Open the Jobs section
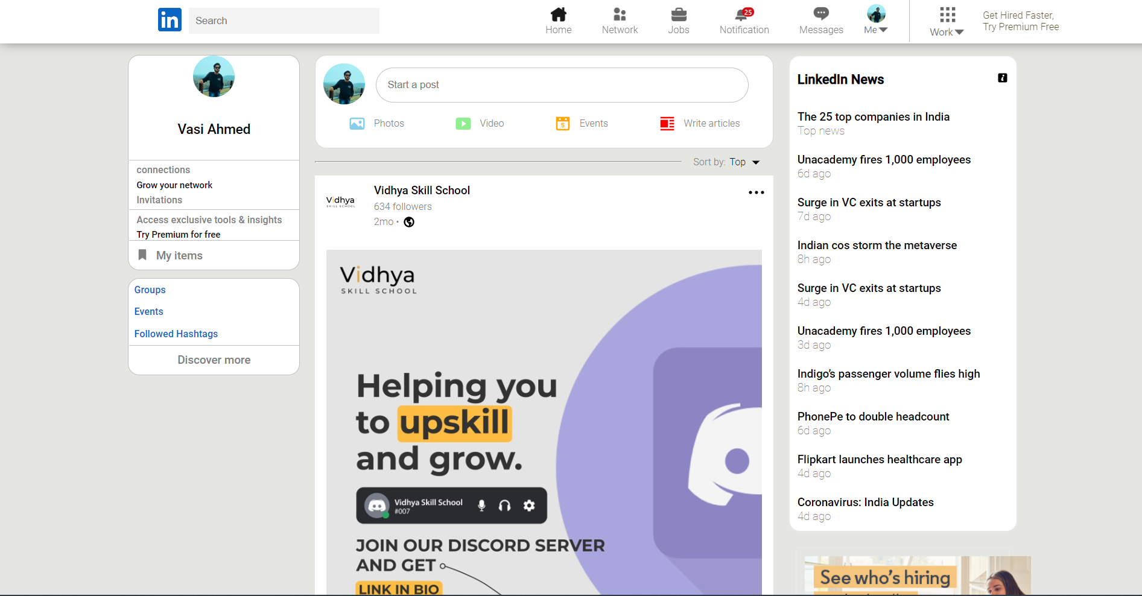 point(679,20)
